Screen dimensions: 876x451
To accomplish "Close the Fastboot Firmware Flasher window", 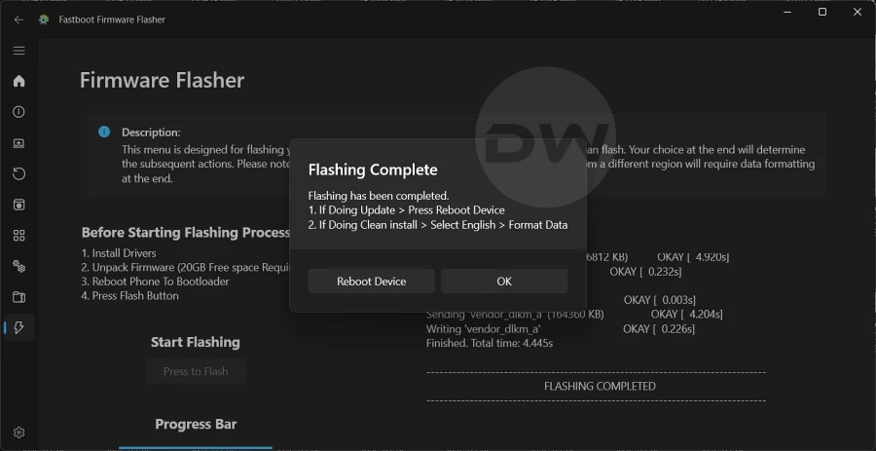I will click(x=858, y=12).
